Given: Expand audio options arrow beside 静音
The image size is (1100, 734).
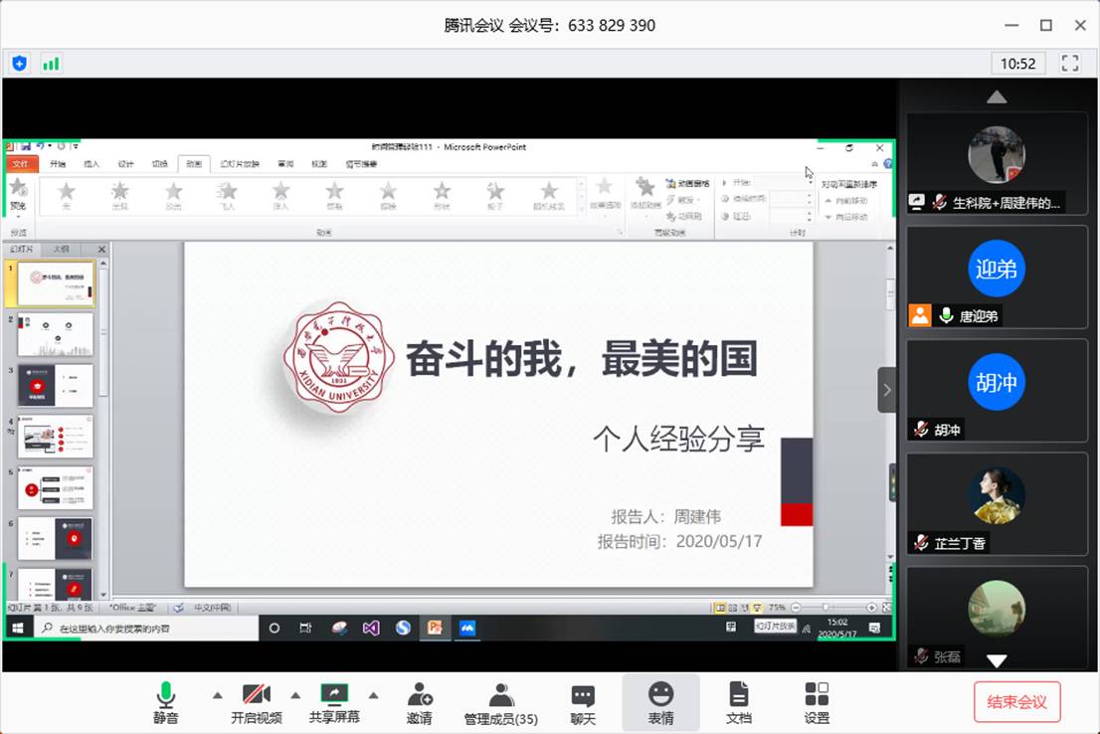Looking at the screenshot, I should coord(218,694).
